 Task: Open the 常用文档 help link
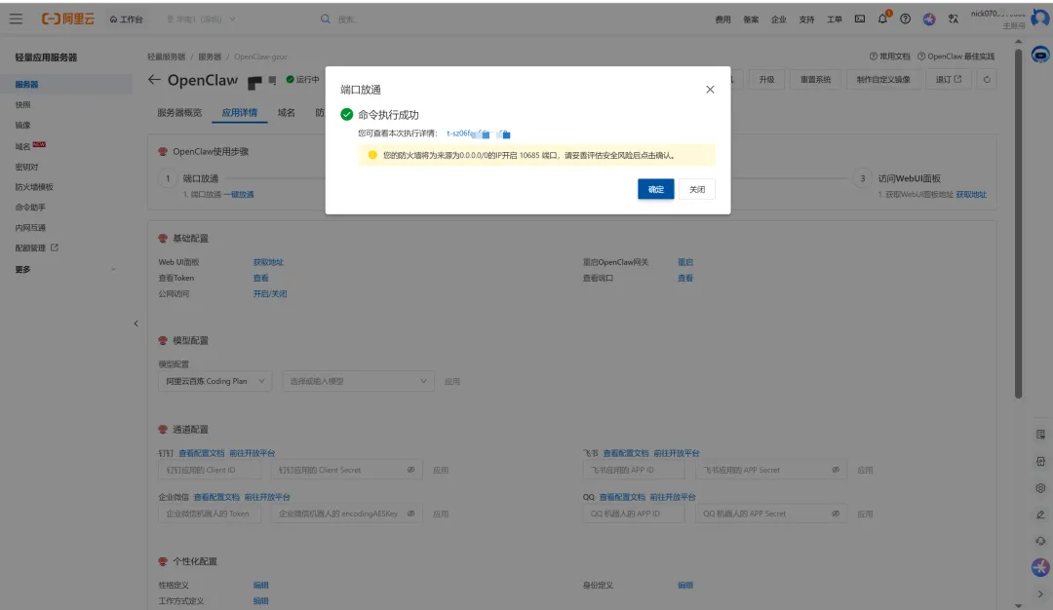[x=890, y=57]
